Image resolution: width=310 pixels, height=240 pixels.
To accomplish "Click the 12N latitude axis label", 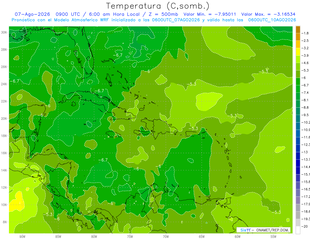I will tap(4, 187).
